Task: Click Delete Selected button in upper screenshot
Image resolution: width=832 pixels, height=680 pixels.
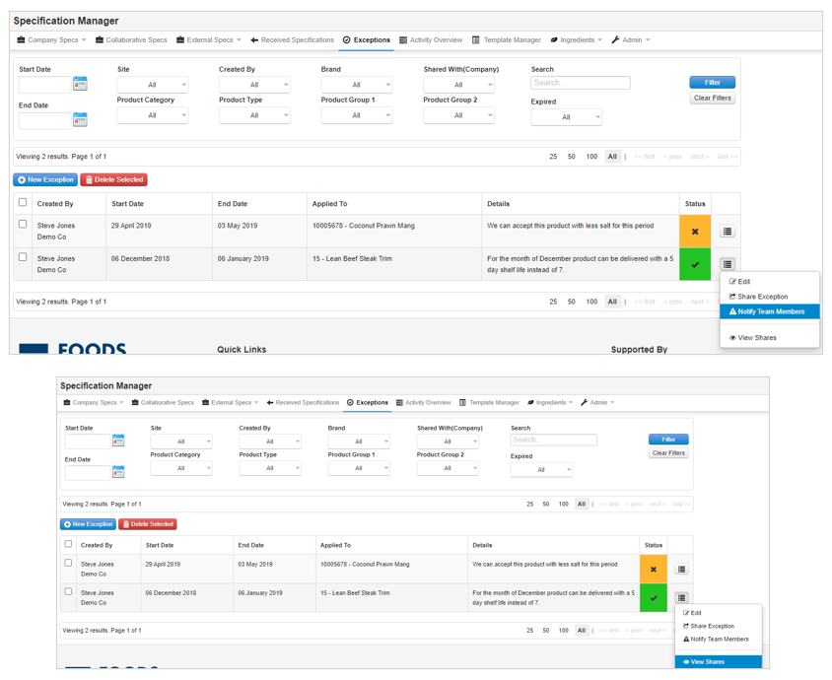Action: click(114, 179)
